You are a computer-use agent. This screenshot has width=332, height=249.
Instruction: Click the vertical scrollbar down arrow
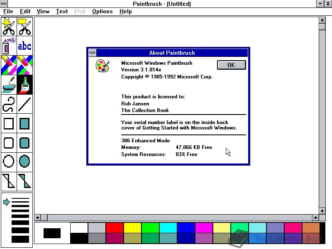pyautogui.click(x=322, y=211)
